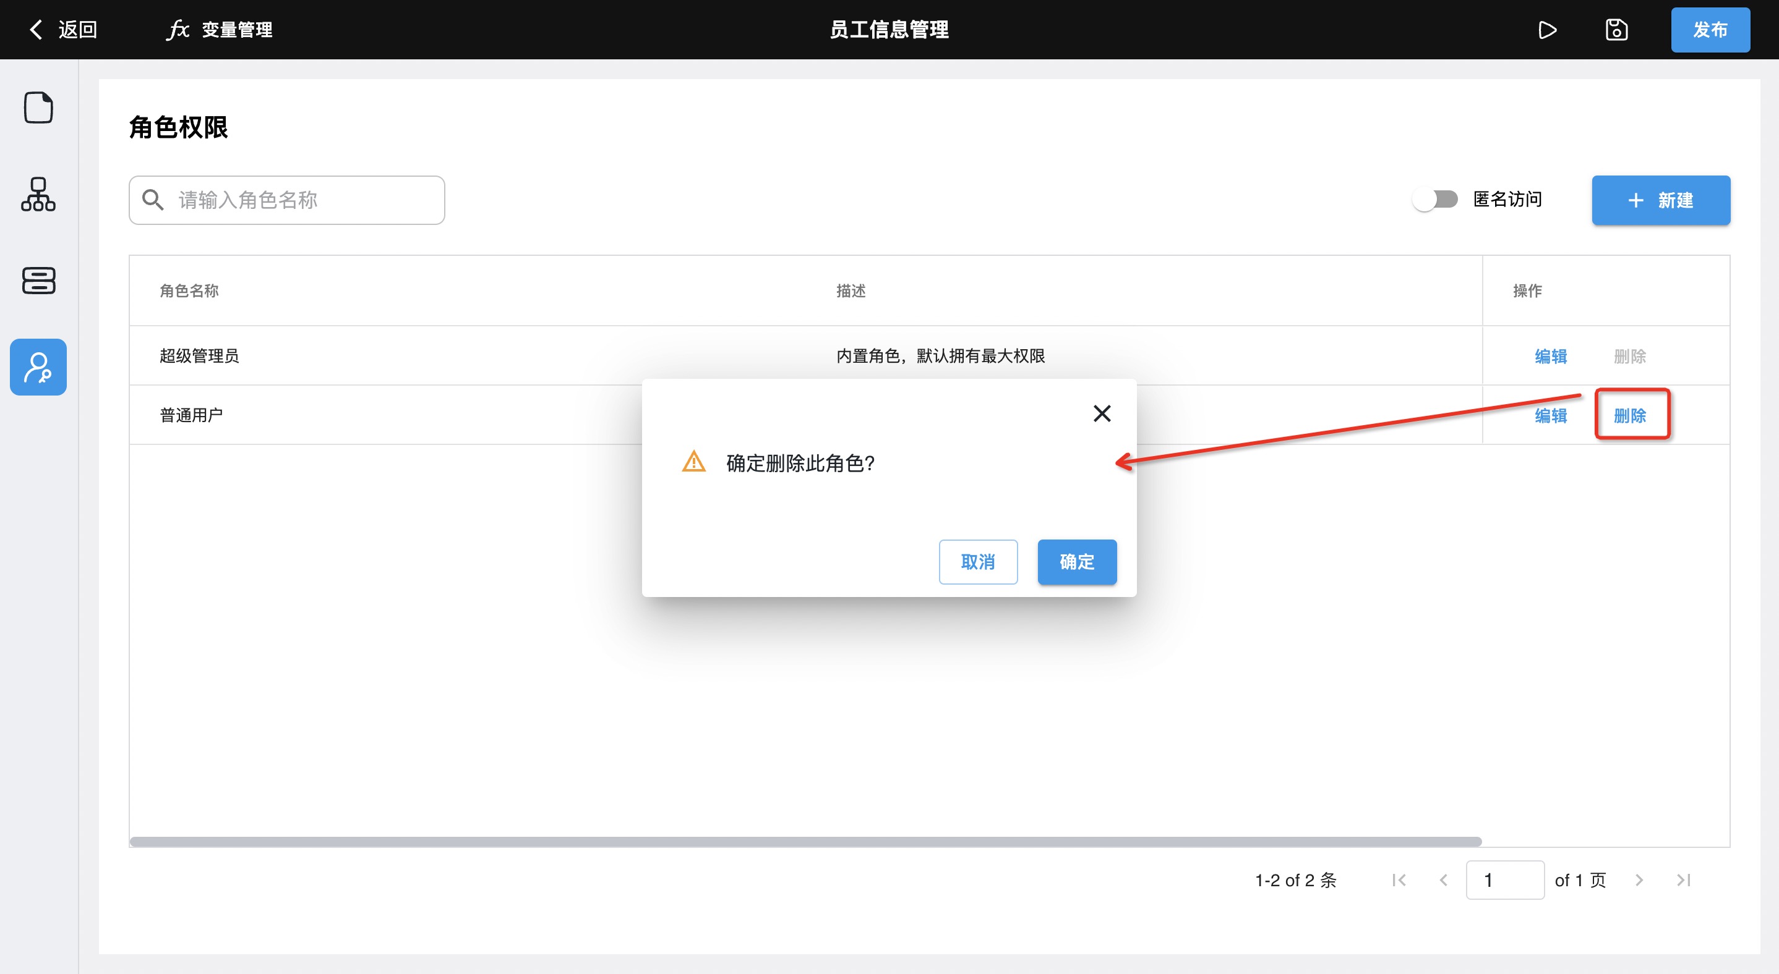Go to previous page

1442,879
